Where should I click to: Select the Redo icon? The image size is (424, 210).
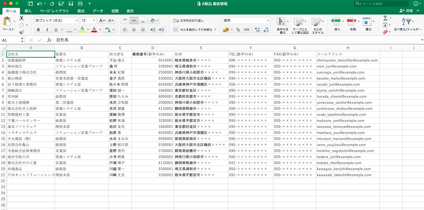pyautogui.click(x=52, y=3)
